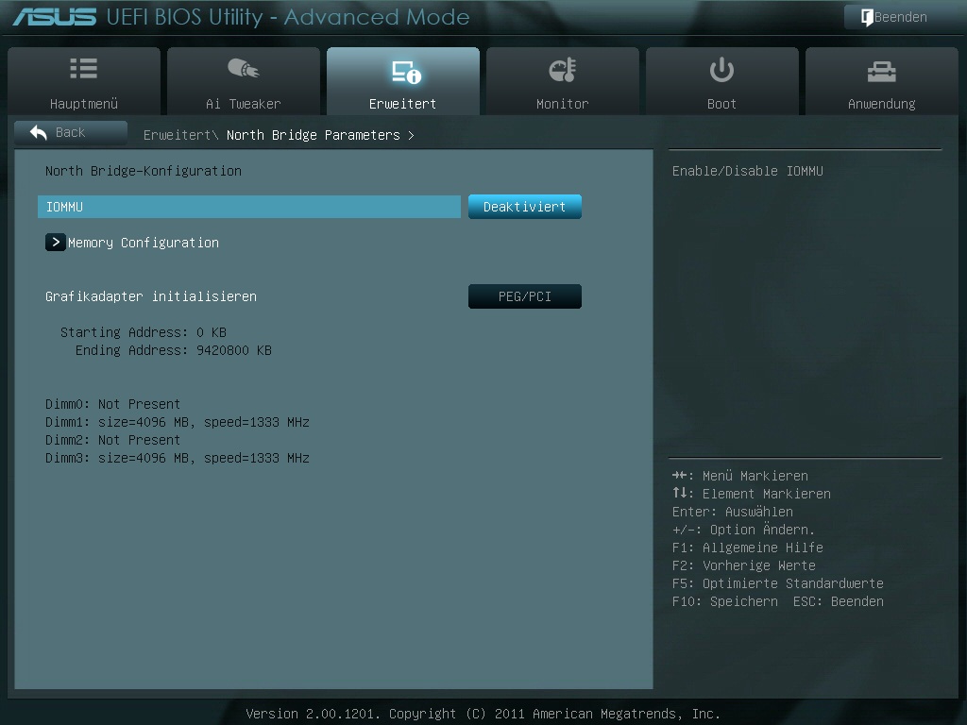Click the Anwendung toolbox icon
The width and height of the screenshot is (967, 725).
[x=881, y=72]
